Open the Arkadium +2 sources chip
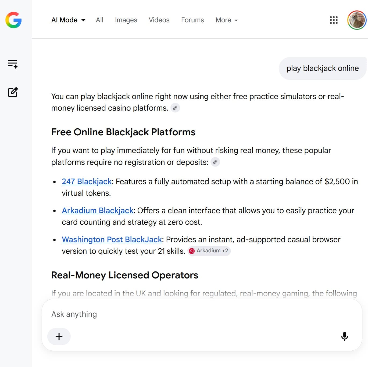The image size is (368, 367). [x=209, y=251]
